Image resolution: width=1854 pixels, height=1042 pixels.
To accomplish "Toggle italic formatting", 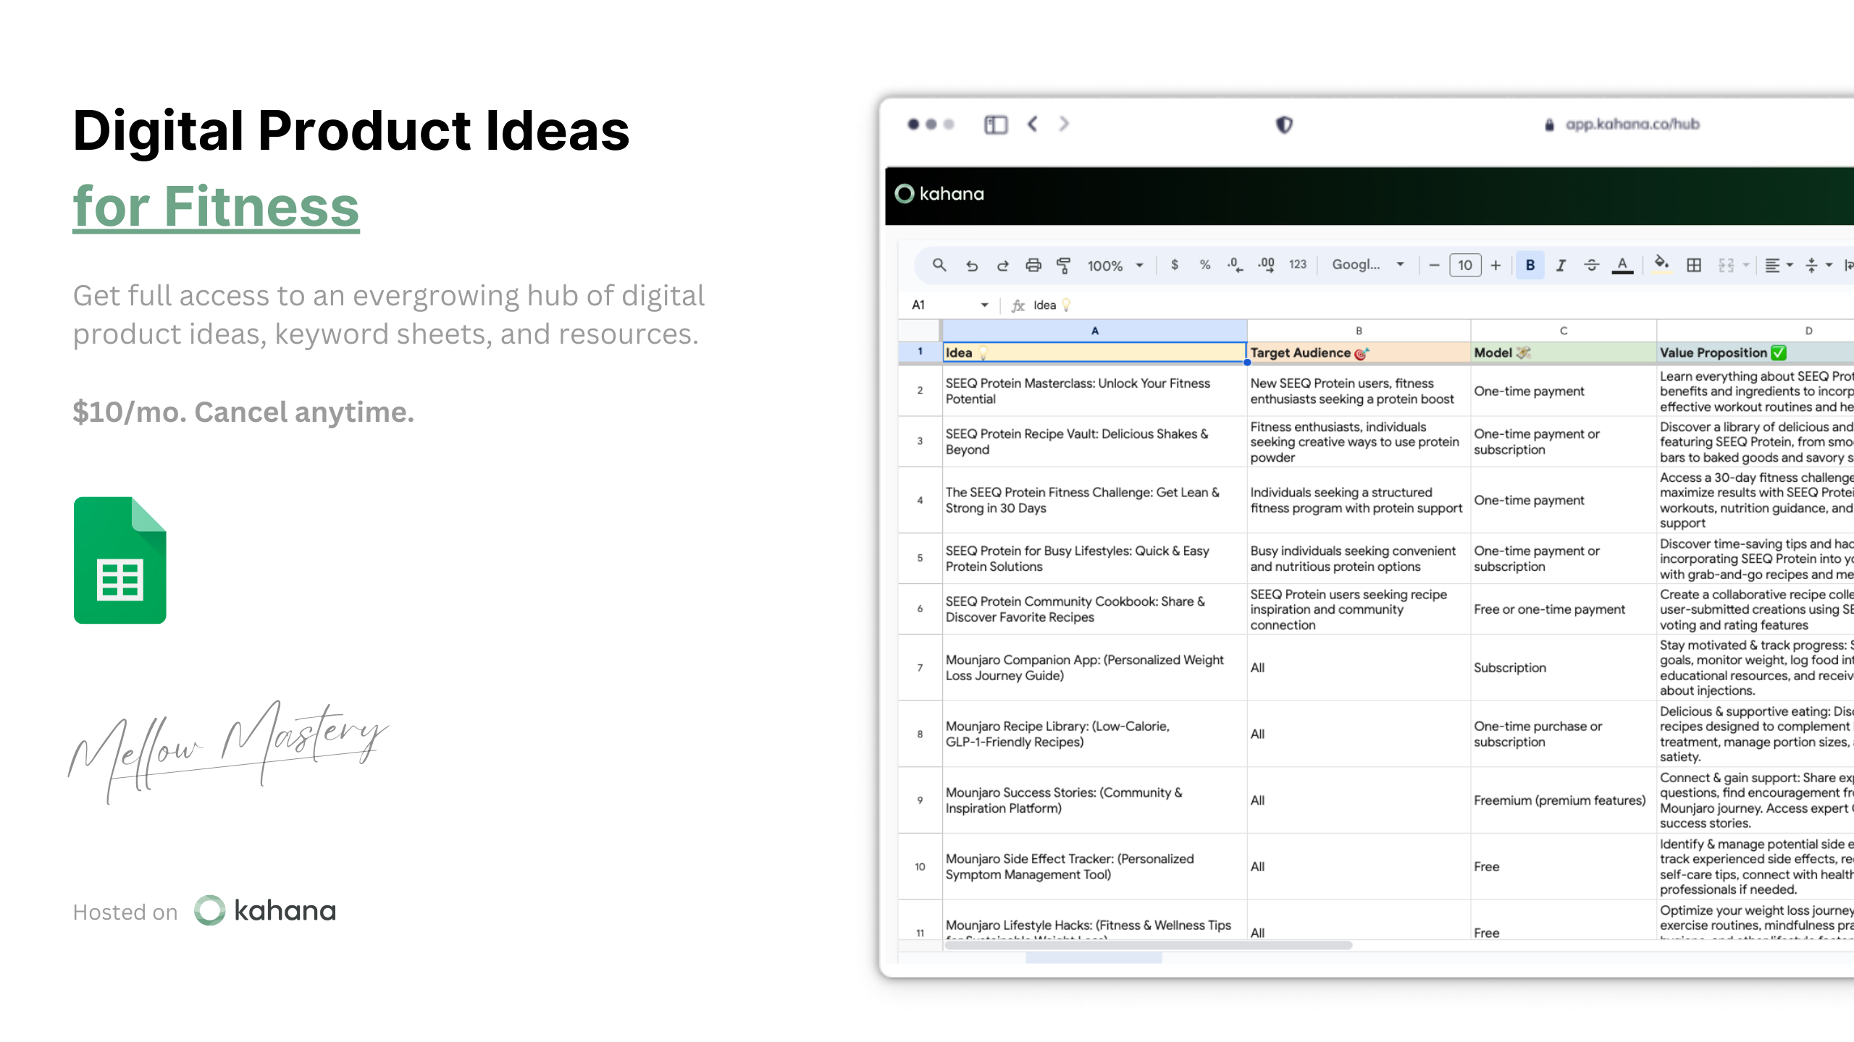I will pyautogui.click(x=1561, y=266).
